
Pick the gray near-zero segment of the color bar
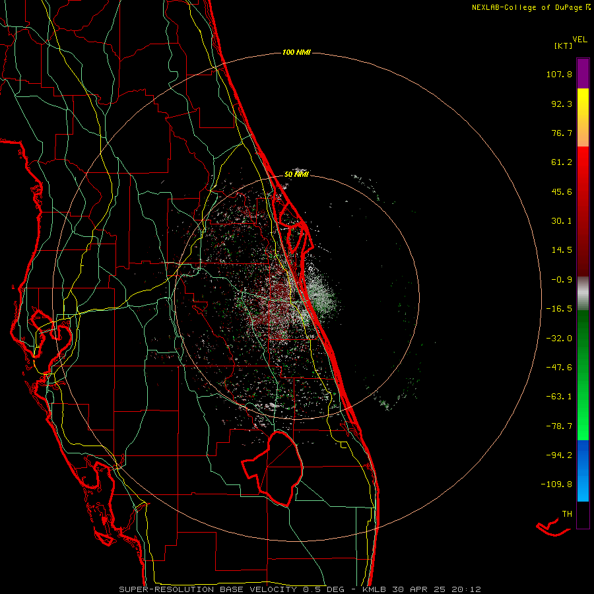click(x=583, y=293)
